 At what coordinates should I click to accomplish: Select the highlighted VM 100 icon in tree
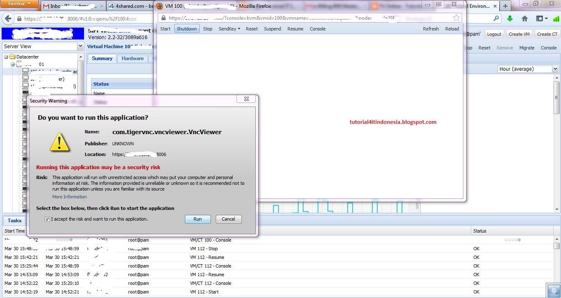click(x=26, y=71)
